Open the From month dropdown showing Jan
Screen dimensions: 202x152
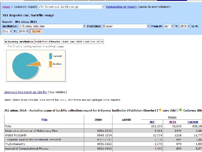point(169,26)
